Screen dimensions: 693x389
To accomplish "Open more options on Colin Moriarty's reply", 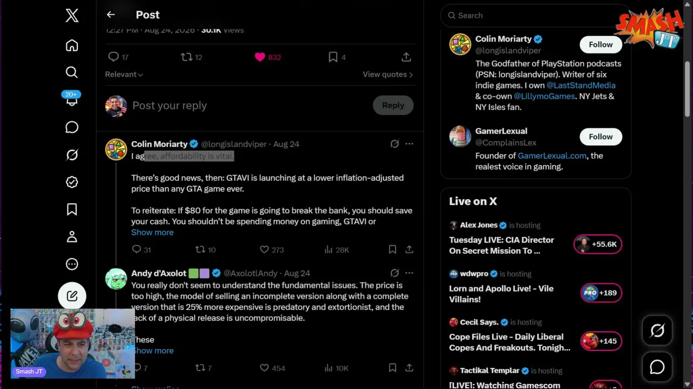I will tap(409, 144).
